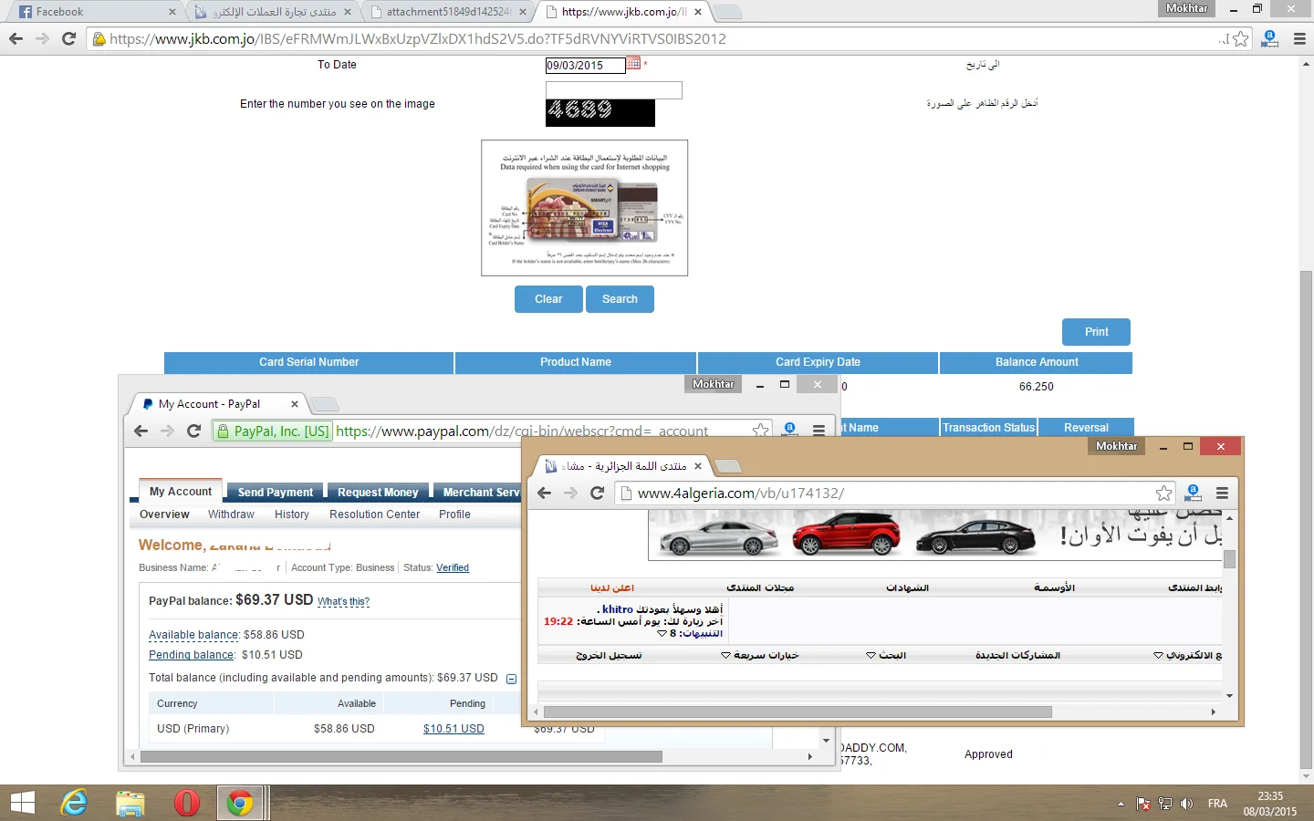Image resolution: width=1314 pixels, height=821 pixels.
Task: Open the calendar picker beside To Date
Action: pos(633,63)
